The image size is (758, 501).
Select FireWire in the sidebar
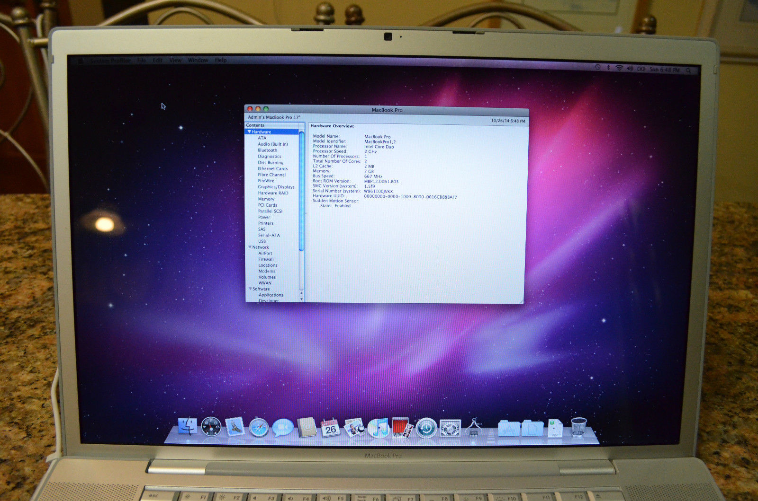(x=266, y=181)
